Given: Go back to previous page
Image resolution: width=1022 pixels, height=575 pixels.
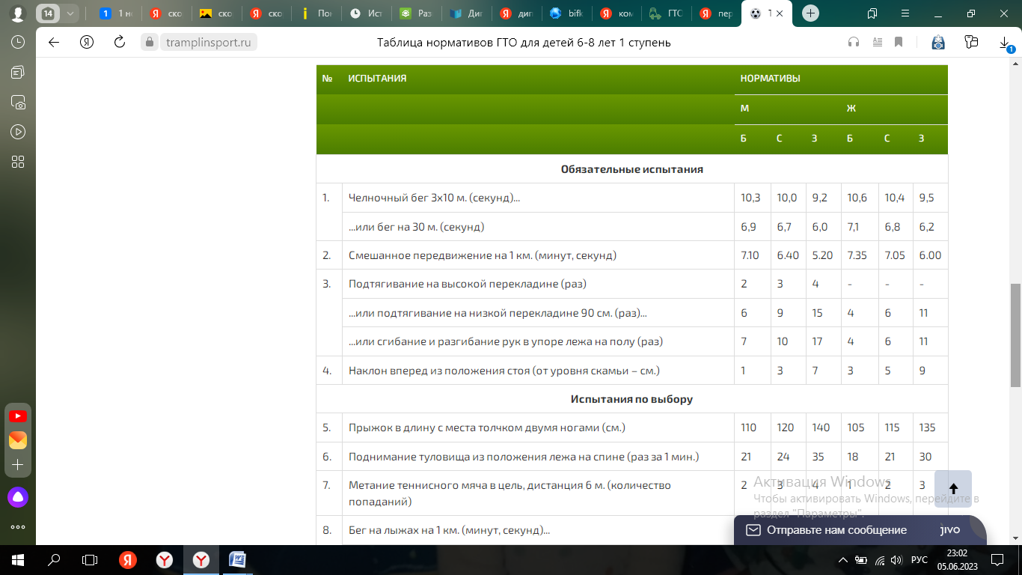Looking at the screenshot, I should click(53, 43).
